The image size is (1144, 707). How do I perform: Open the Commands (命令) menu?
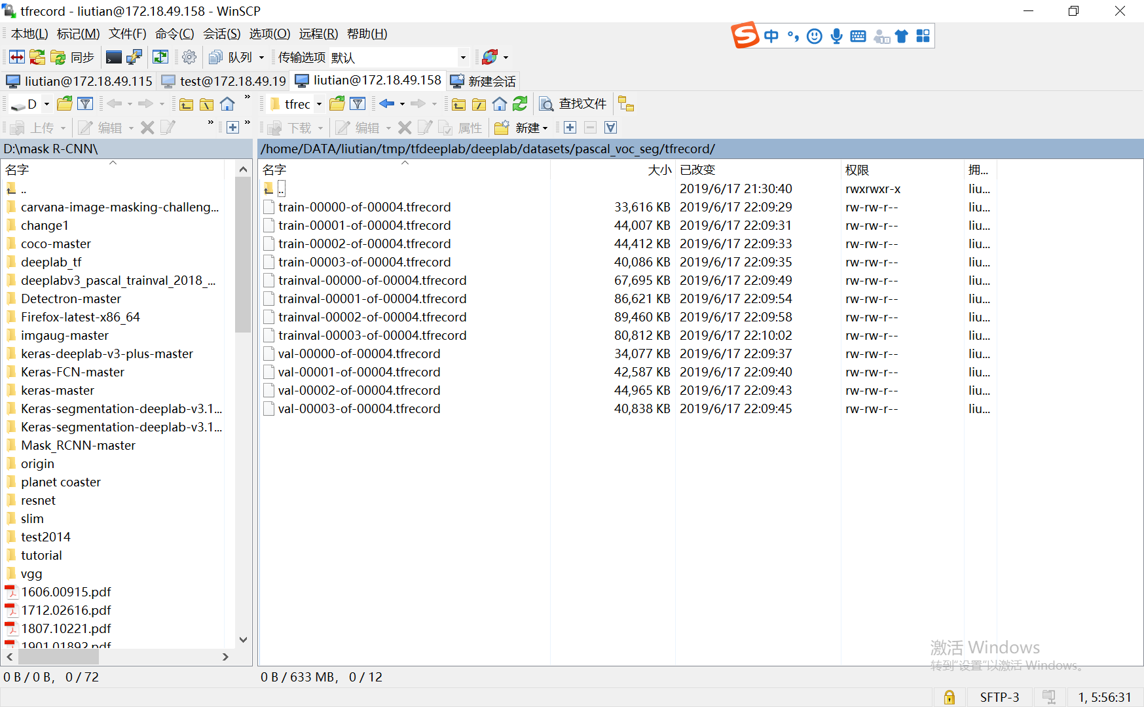click(x=175, y=34)
